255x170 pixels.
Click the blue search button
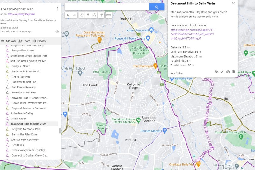157,7
